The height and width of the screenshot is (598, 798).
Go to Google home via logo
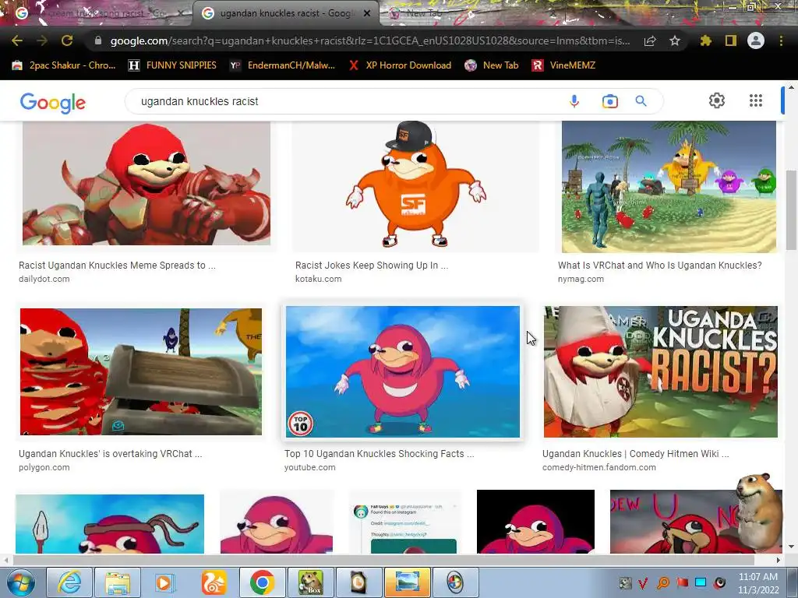click(x=53, y=103)
